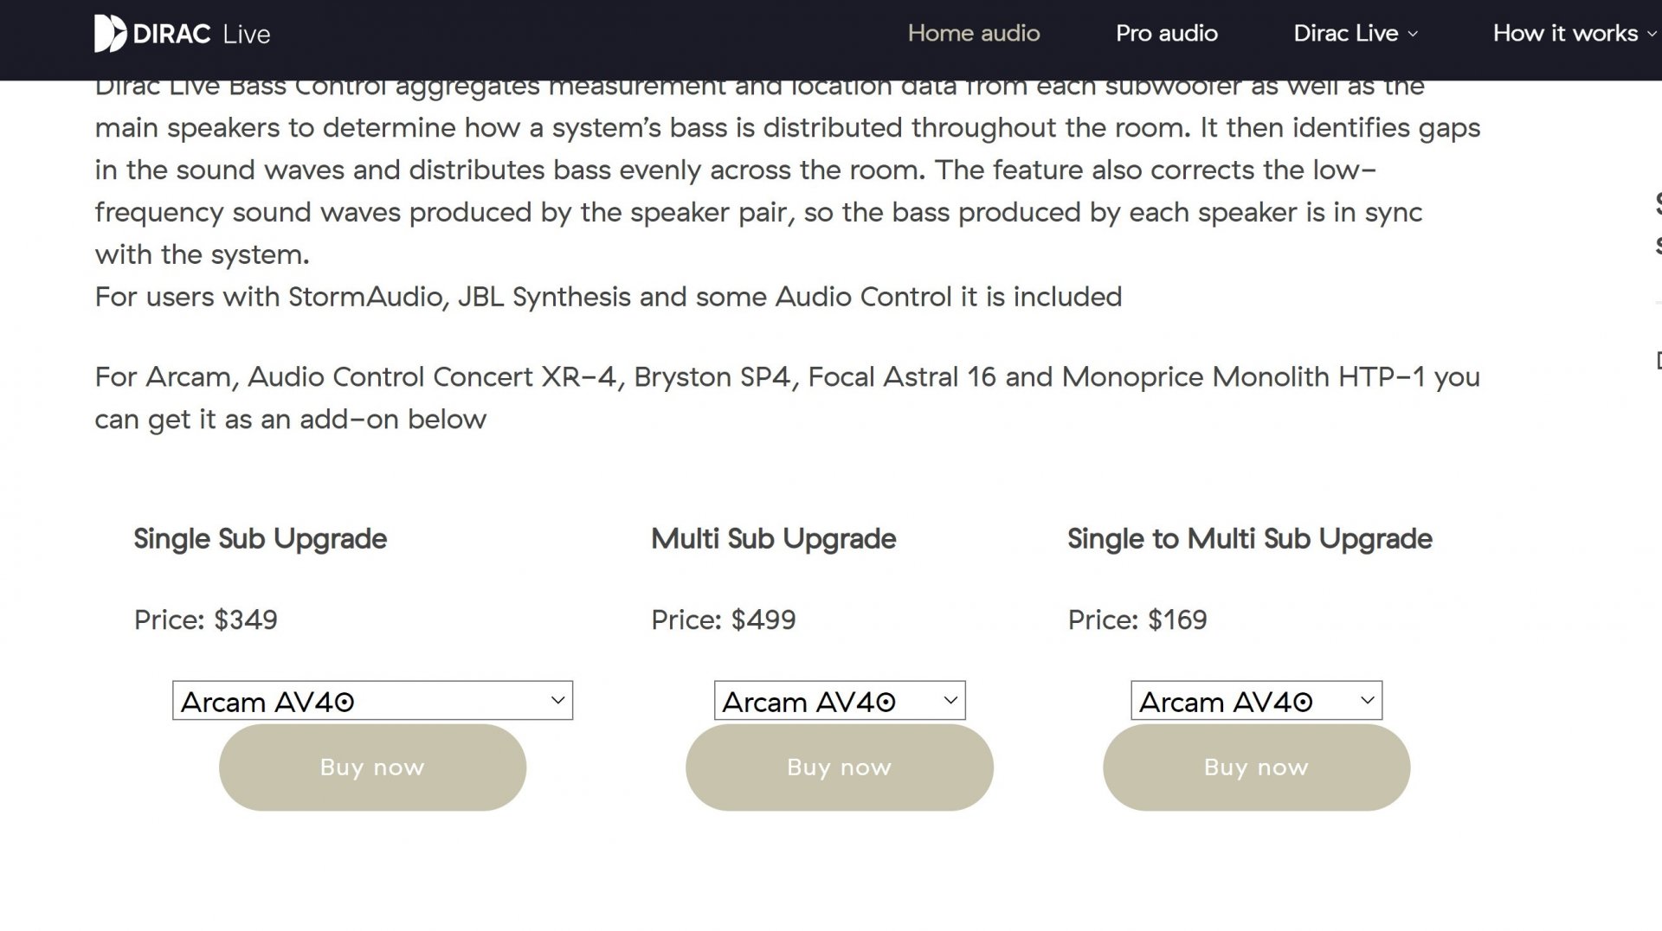This screenshot has height=931, width=1662.
Task: Click the Dirac Live logo icon
Action: coord(110,34)
